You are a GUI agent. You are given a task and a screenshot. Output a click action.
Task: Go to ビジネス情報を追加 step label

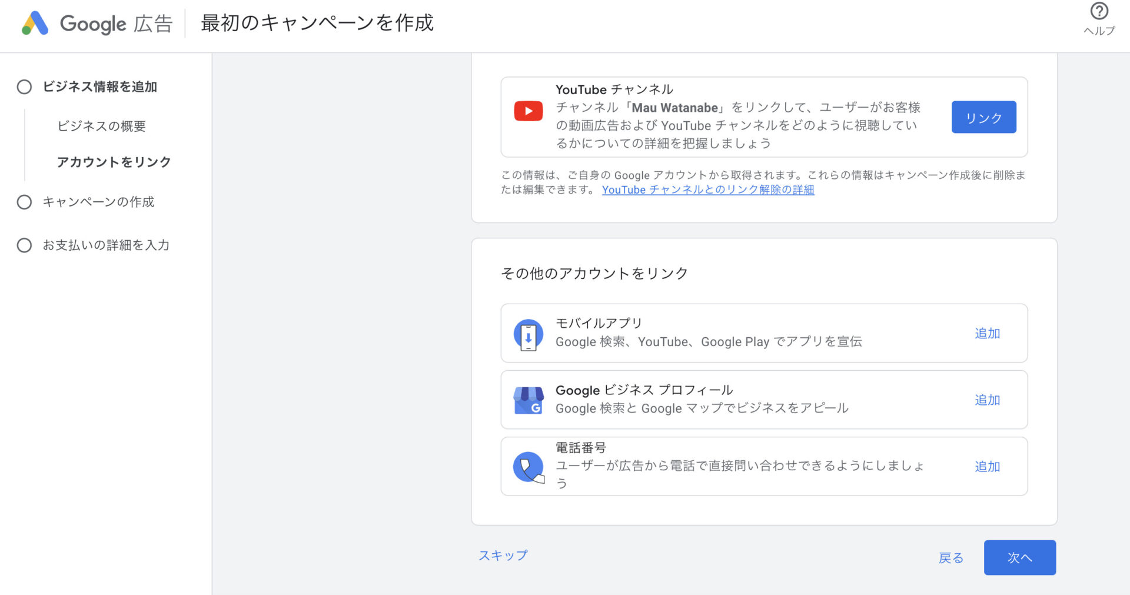(99, 87)
